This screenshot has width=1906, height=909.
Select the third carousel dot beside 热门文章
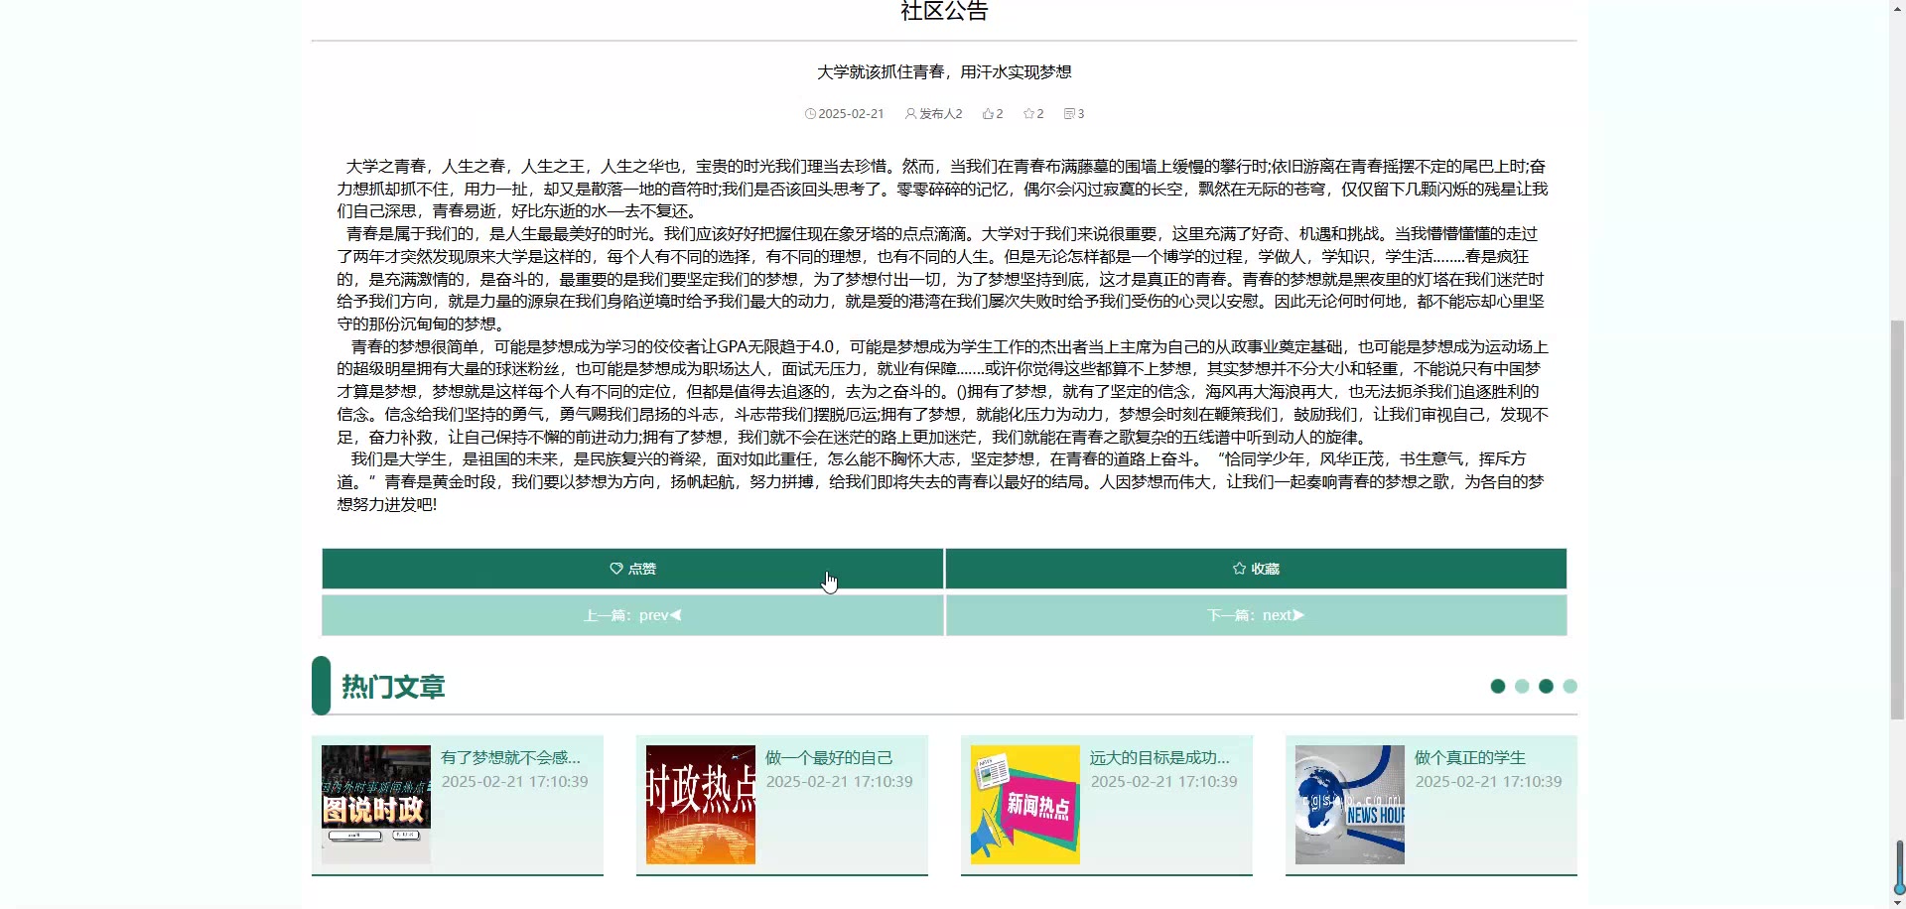pos(1546,687)
